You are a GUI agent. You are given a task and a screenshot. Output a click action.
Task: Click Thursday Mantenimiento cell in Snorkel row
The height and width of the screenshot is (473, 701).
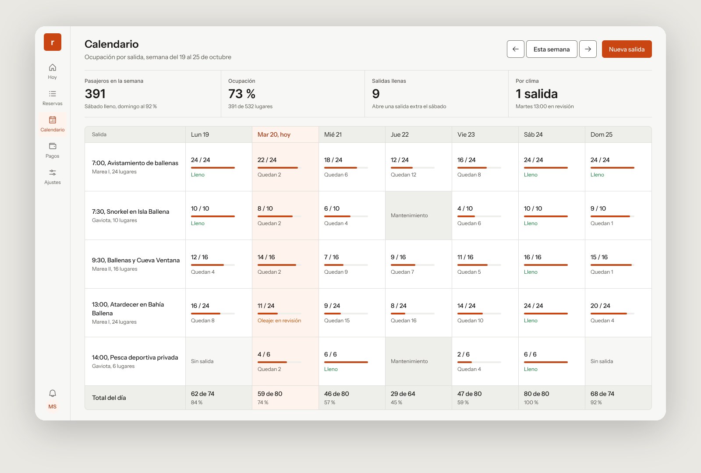coord(418,215)
